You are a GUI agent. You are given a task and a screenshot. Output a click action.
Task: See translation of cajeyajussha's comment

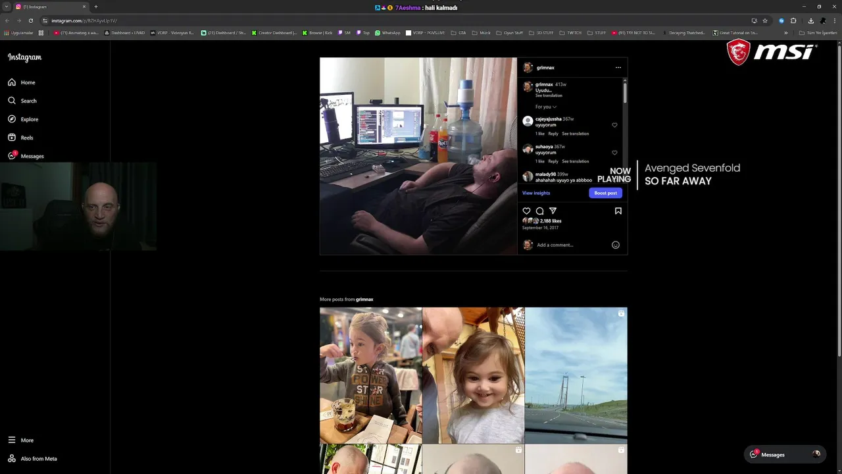tap(576, 134)
